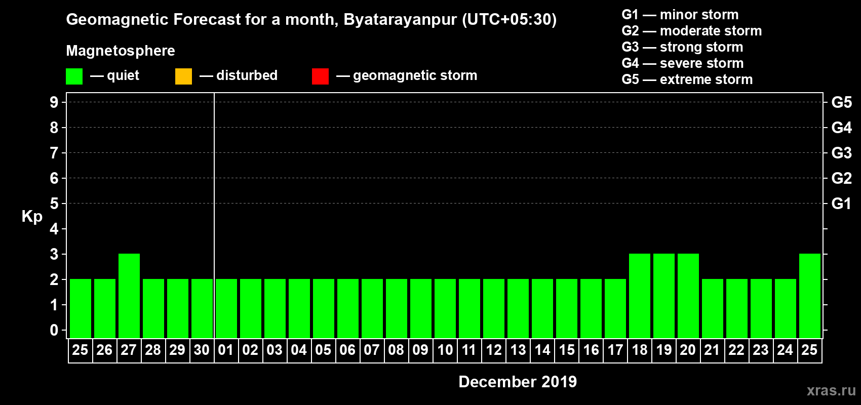Click date label 12 on the x-axis
This screenshot has height=405, width=861.
tap(493, 350)
